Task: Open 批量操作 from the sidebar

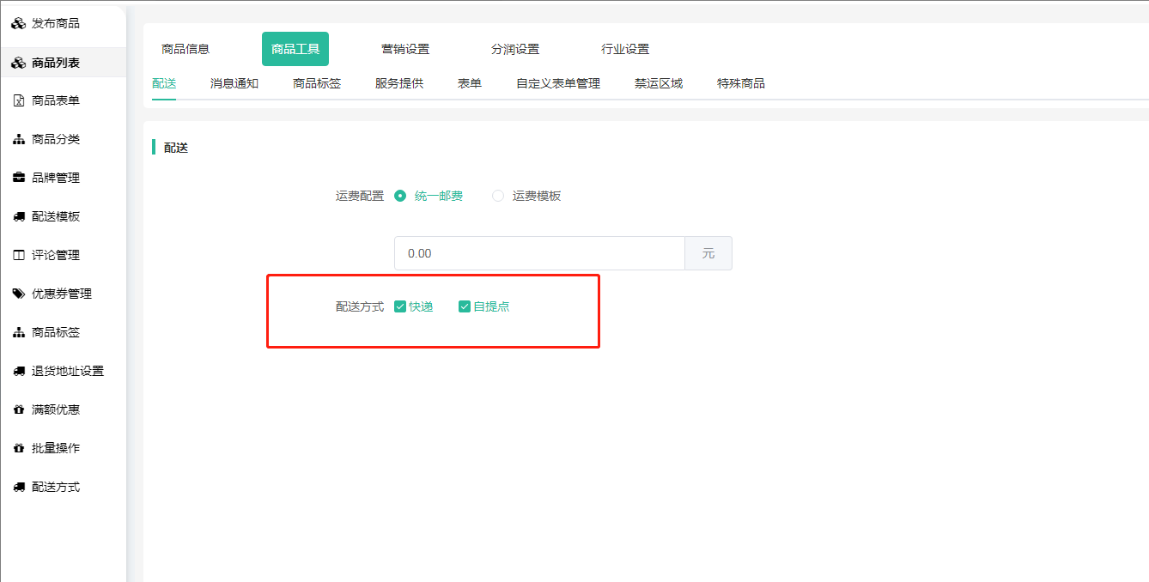Action: [x=56, y=448]
